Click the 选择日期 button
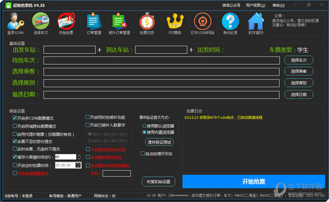 [x=299, y=94]
